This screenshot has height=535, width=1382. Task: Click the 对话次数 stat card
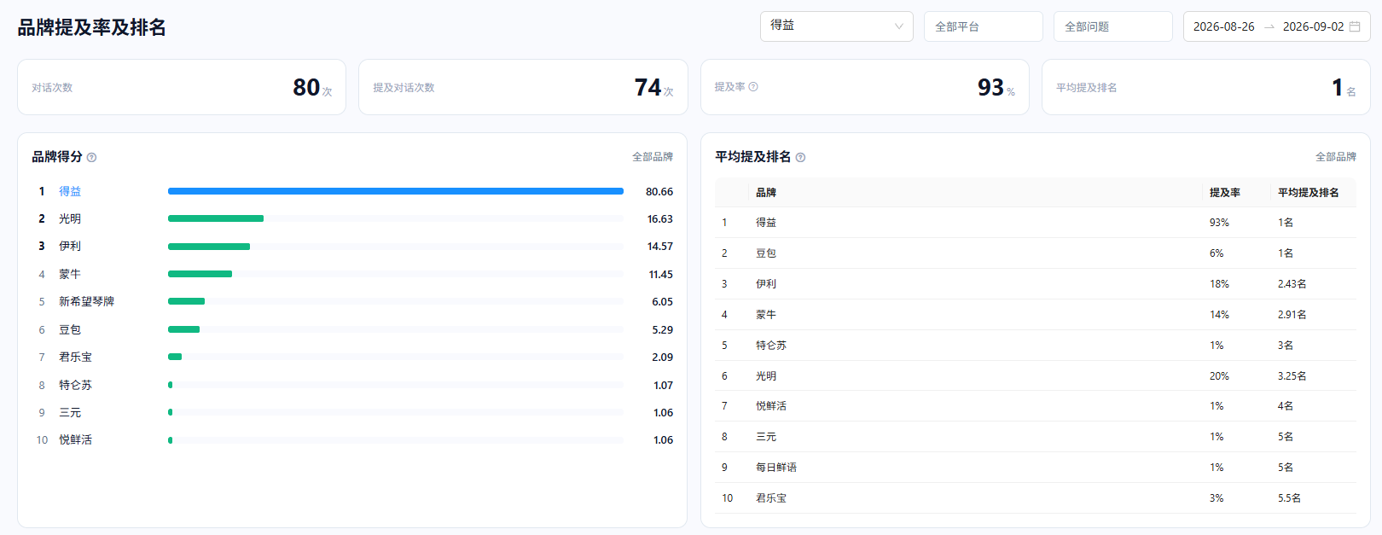tap(182, 87)
